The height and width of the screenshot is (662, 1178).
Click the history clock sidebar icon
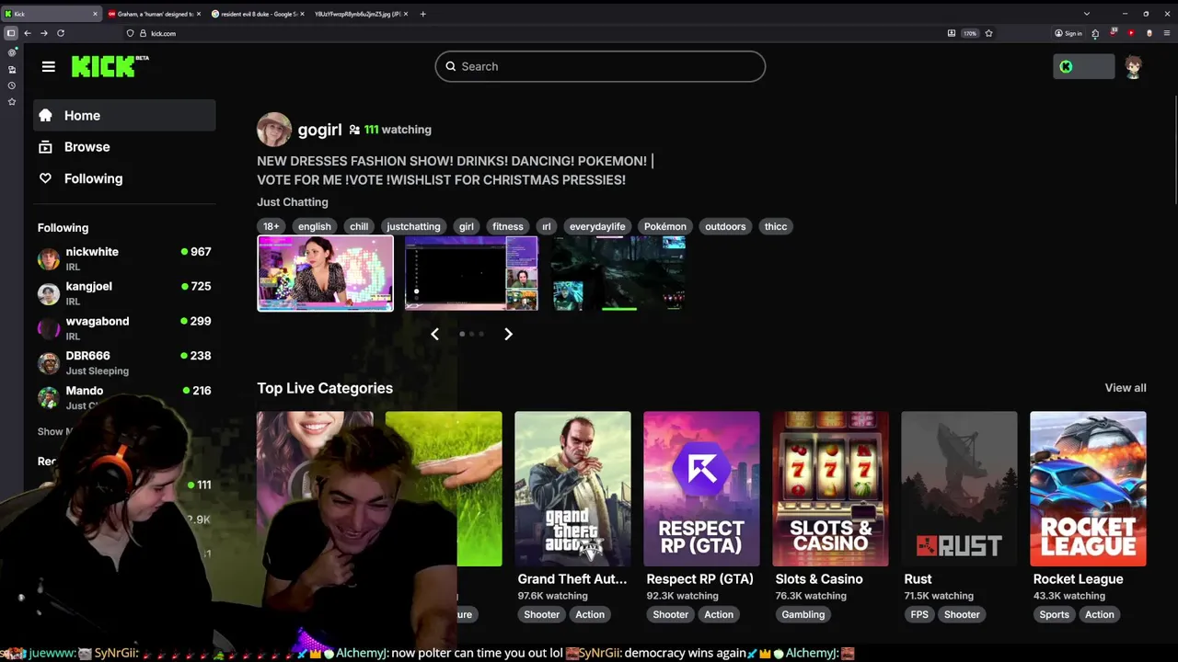click(12, 86)
